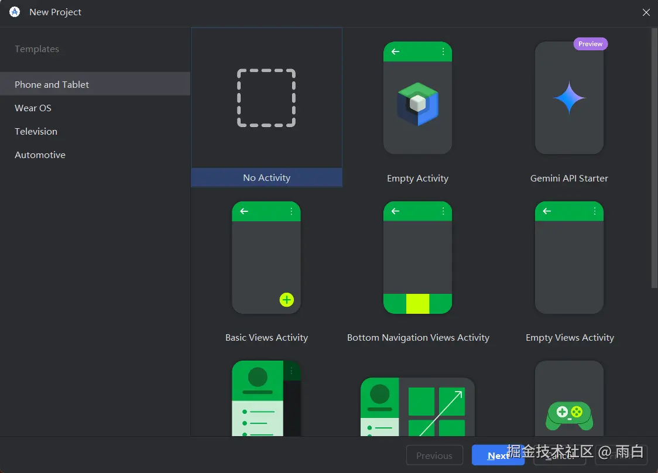The height and width of the screenshot is (473, 658).
Task: Switch to Automotive templates
Action: click(x=95, y=155)
